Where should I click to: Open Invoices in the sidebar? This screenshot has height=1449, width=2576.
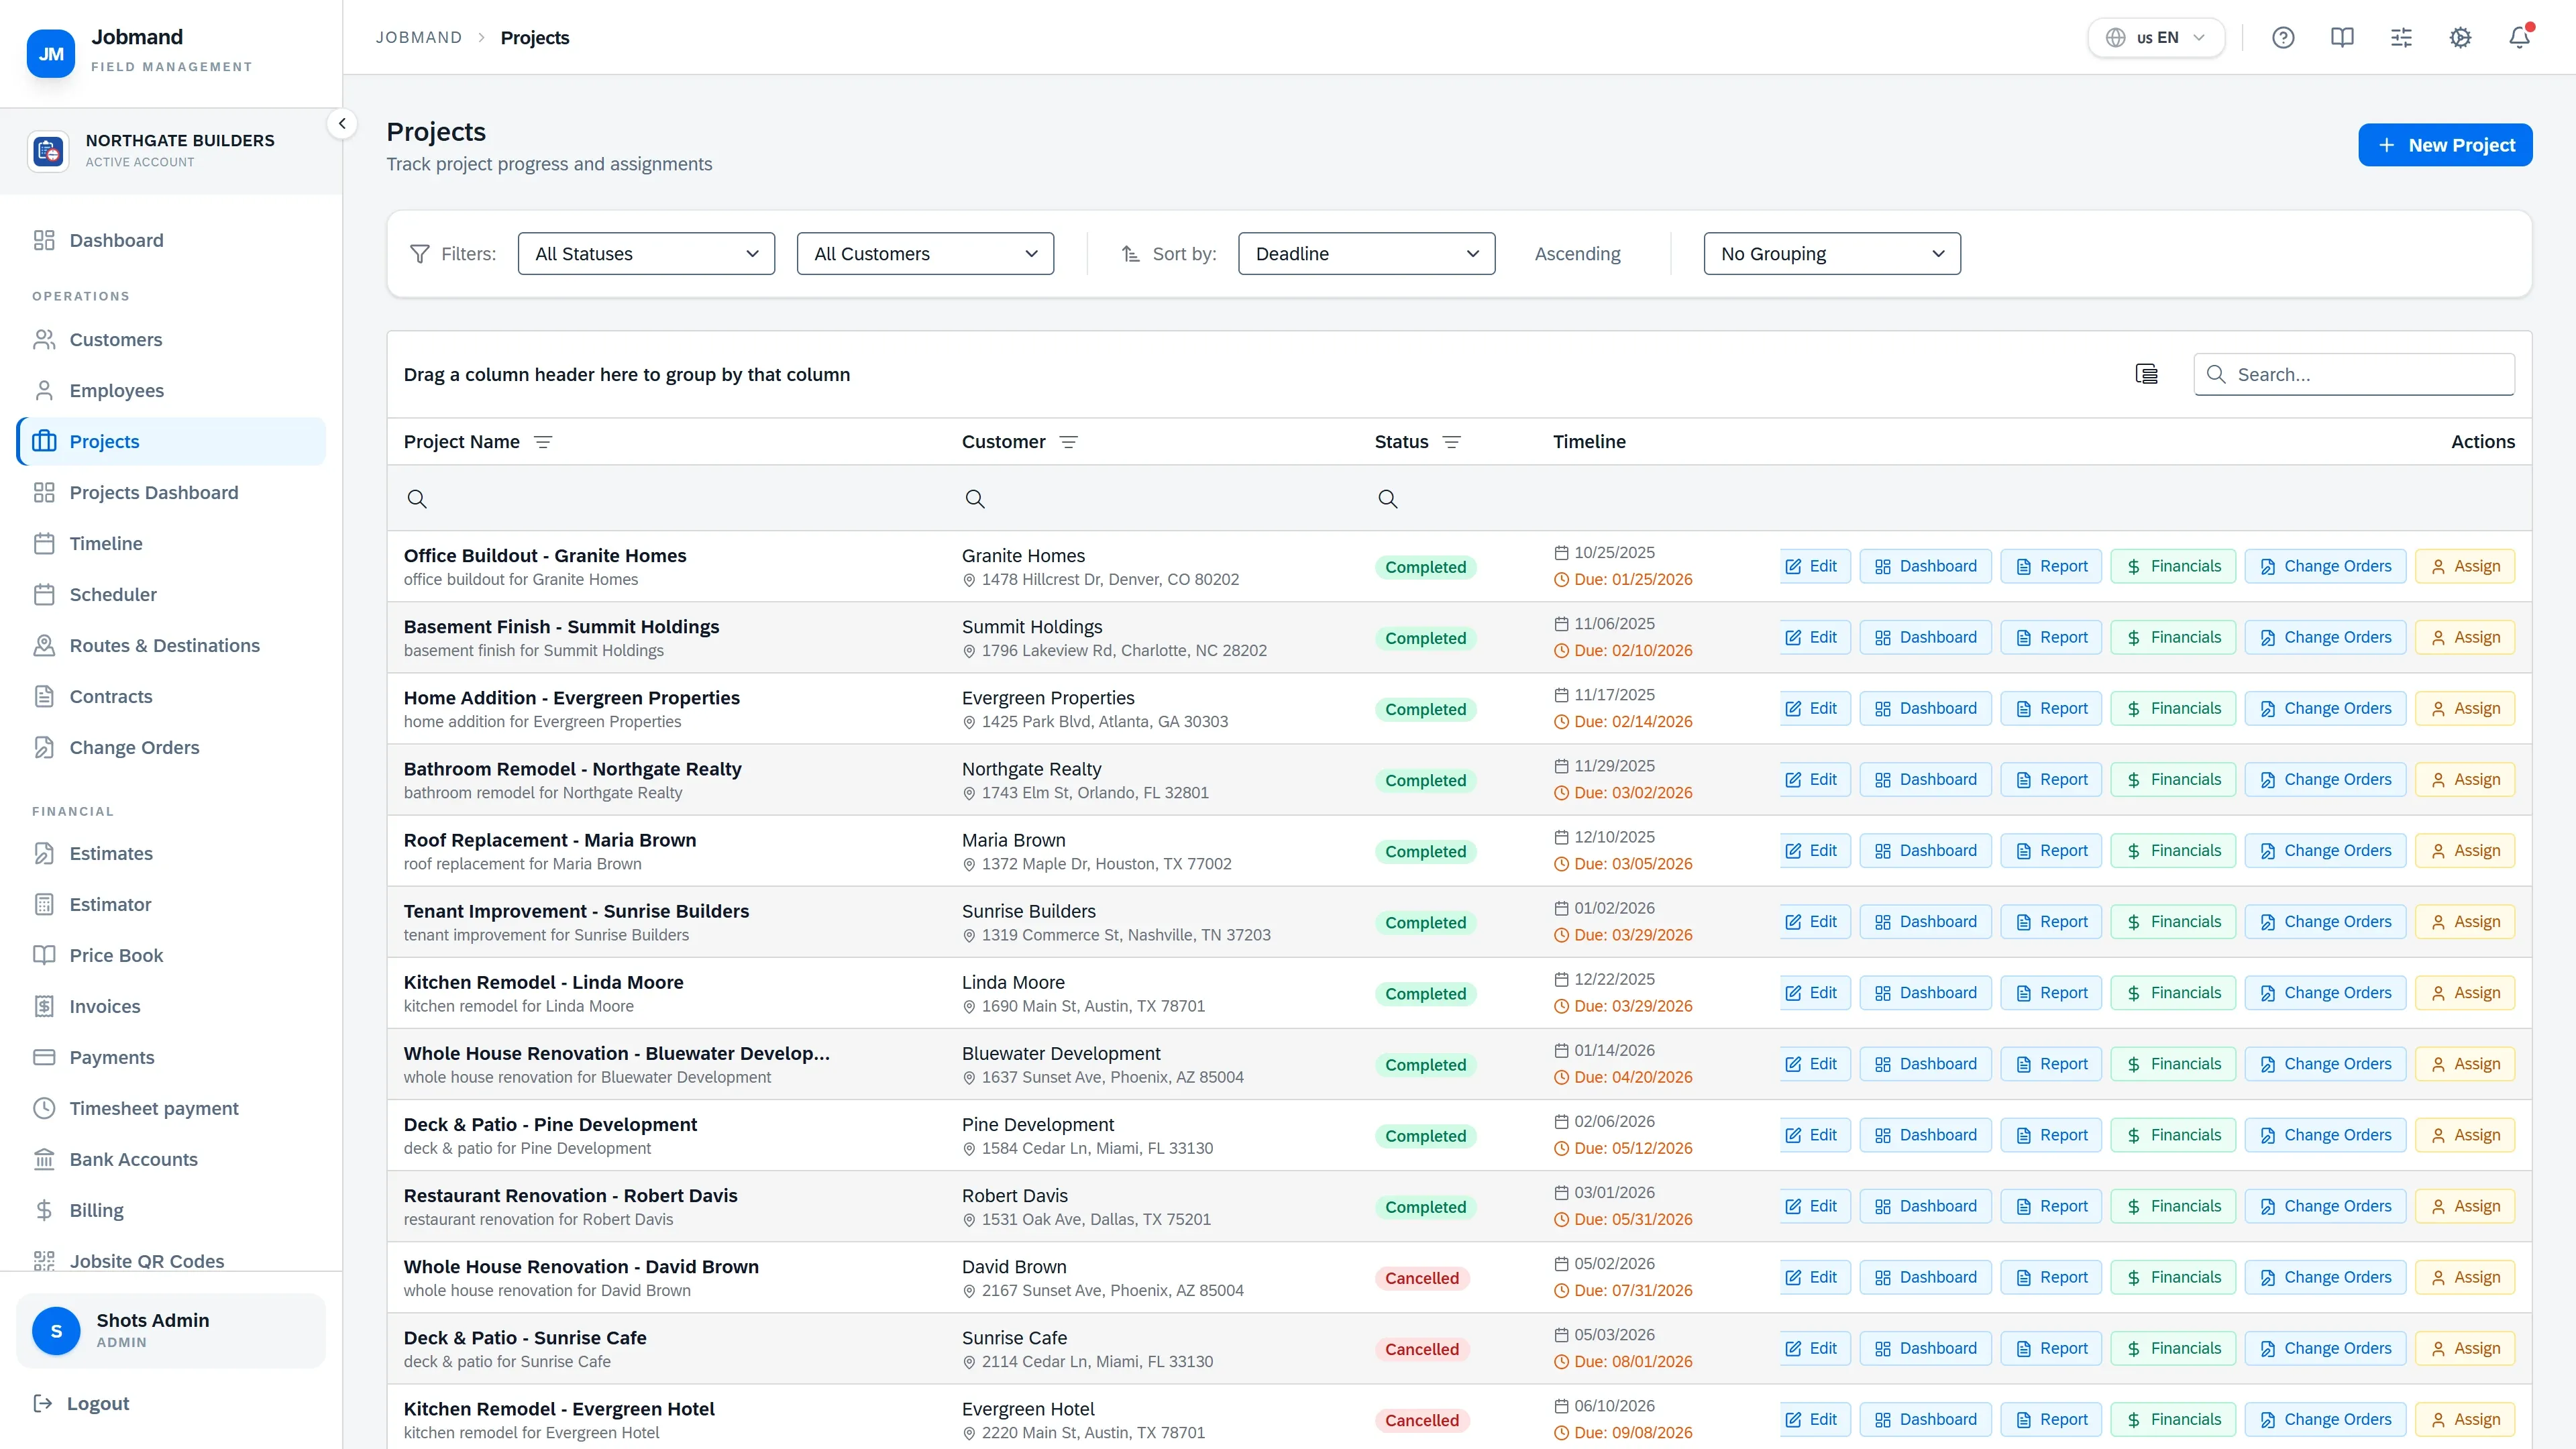171,1007
